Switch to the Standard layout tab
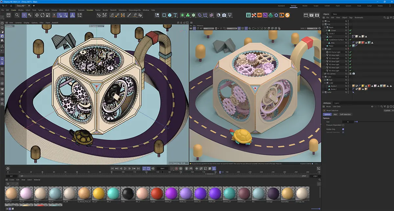 coord(281,6)
